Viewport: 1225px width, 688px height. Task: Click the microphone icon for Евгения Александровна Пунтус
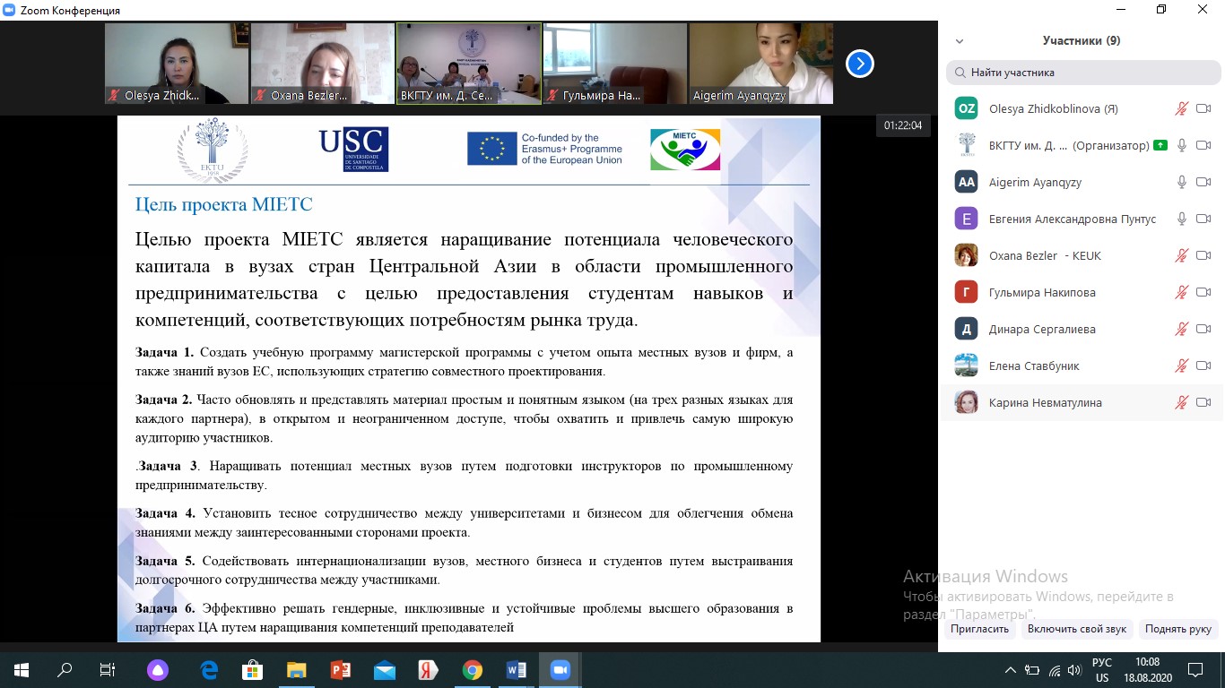(x=1182, y=219)
